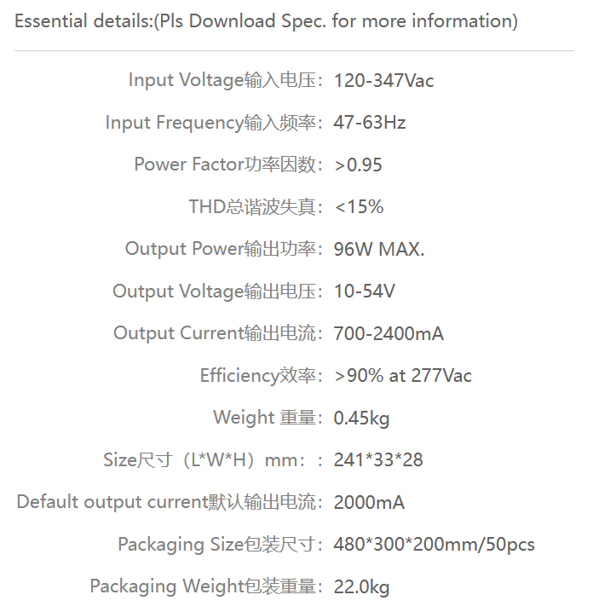
Task: Select the 96W MAX. value
Action: [379, 249]
